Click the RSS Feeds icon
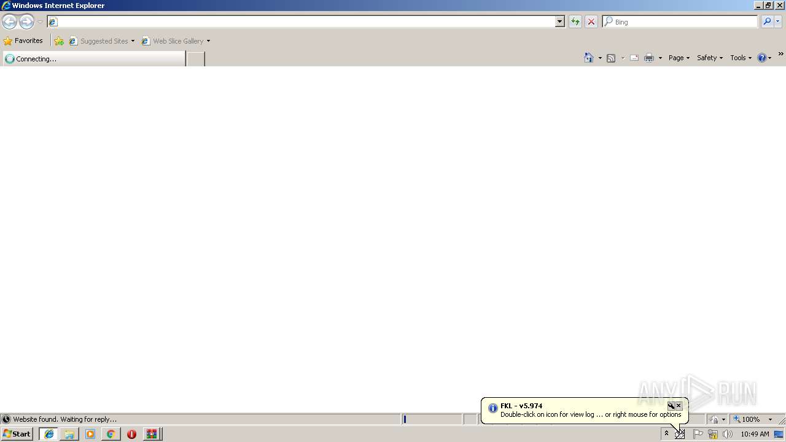 (x=611, y=58)
